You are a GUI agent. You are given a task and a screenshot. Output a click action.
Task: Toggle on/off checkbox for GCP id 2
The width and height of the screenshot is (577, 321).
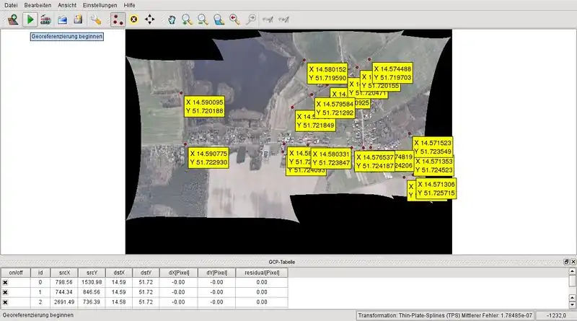click(x=6, y=301)
